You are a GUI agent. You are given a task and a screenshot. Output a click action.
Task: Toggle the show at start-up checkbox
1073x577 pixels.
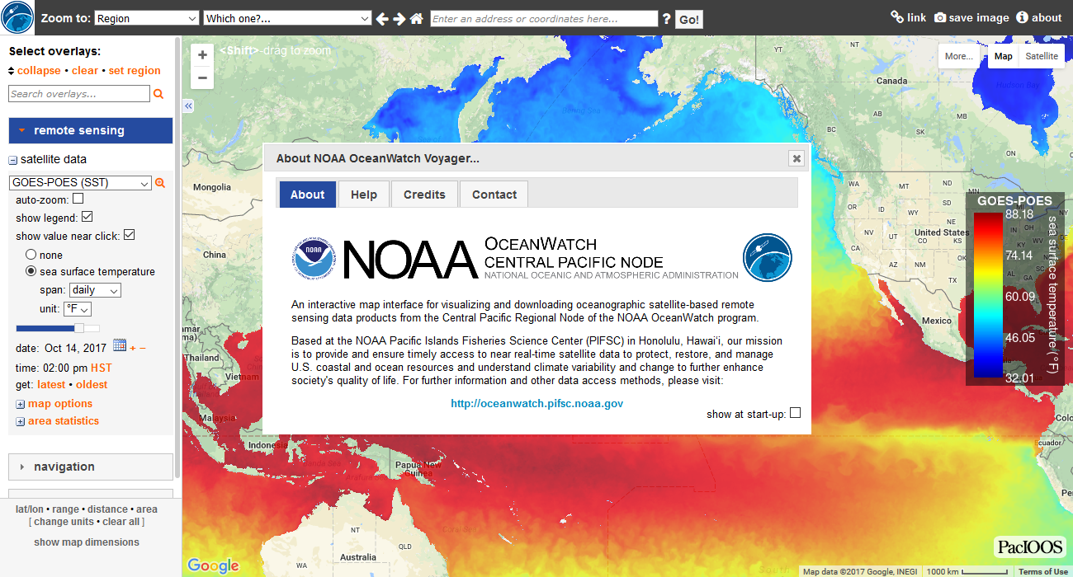796,413
